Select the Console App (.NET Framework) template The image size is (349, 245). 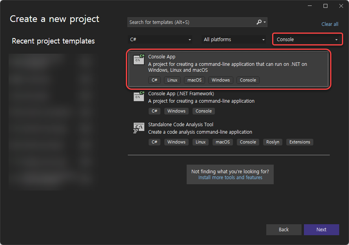[181, 94]
